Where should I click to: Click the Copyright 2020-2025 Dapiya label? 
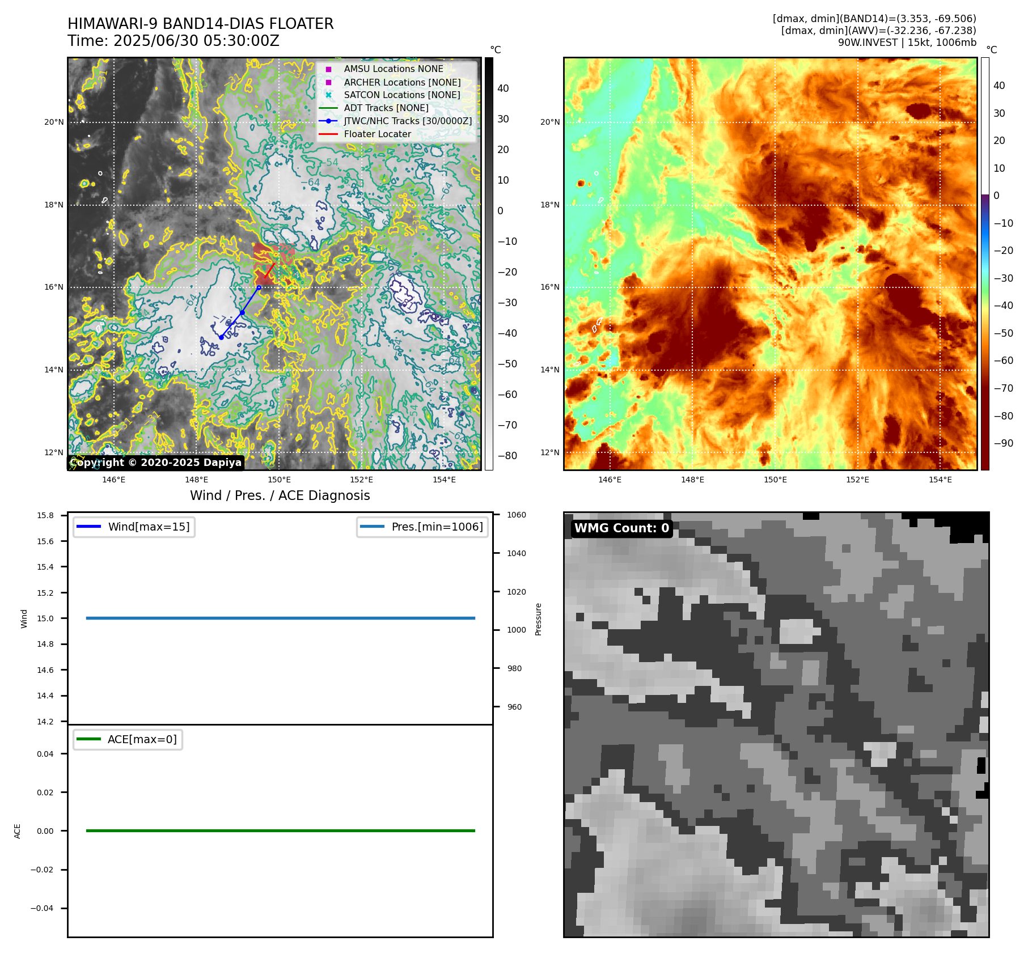click(156, 463)
